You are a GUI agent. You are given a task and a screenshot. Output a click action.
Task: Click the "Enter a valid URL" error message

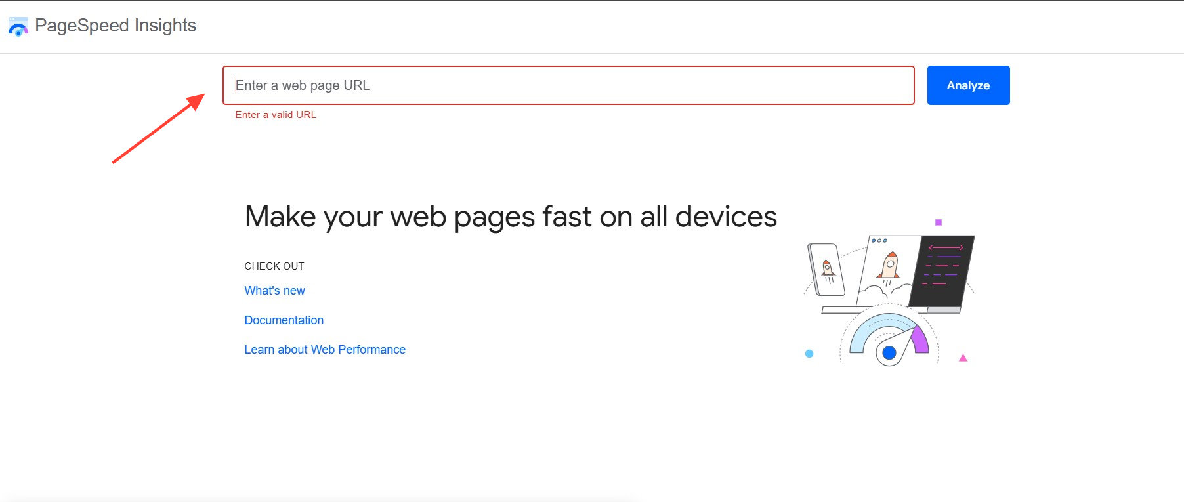click(276, 115)
